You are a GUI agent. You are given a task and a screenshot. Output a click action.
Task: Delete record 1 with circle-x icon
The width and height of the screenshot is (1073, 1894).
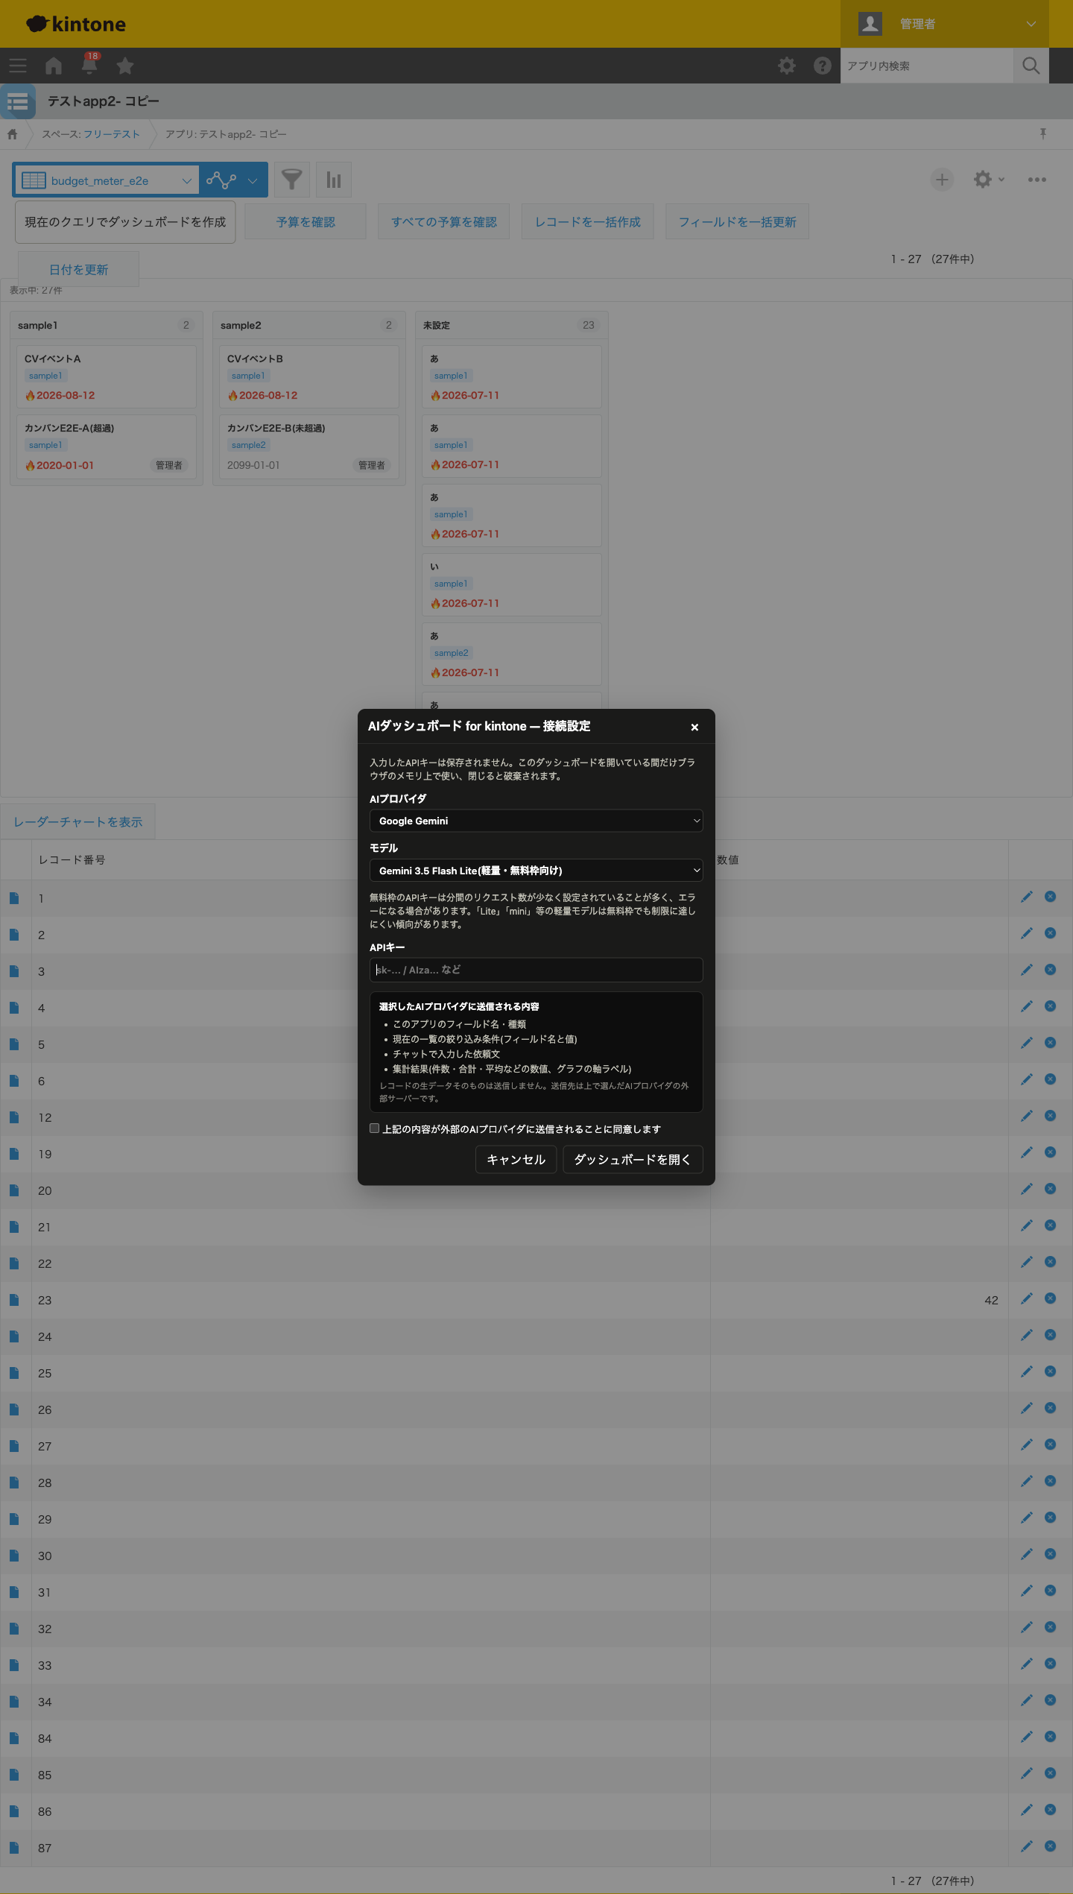click(1051, 897)
